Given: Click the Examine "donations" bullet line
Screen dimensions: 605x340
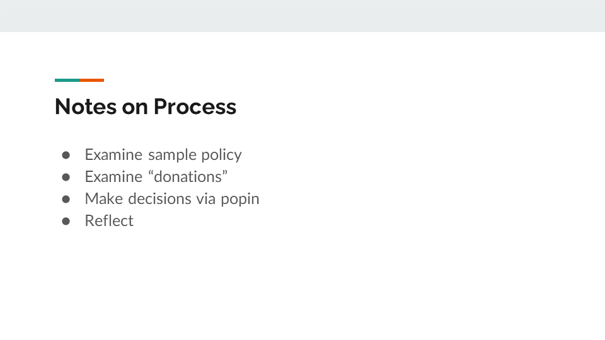Looking at the screenshot, I should pyautogui.click(x=156, y=177).
